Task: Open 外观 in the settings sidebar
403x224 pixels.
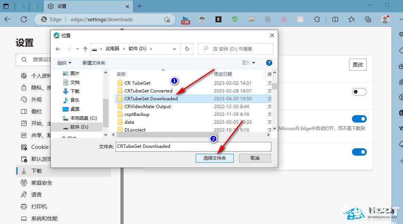Action: point(37,100)
